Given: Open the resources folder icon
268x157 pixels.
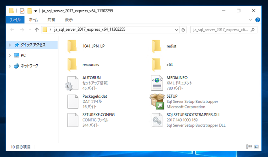Looking at the screenshot, I should pos(72,65).
